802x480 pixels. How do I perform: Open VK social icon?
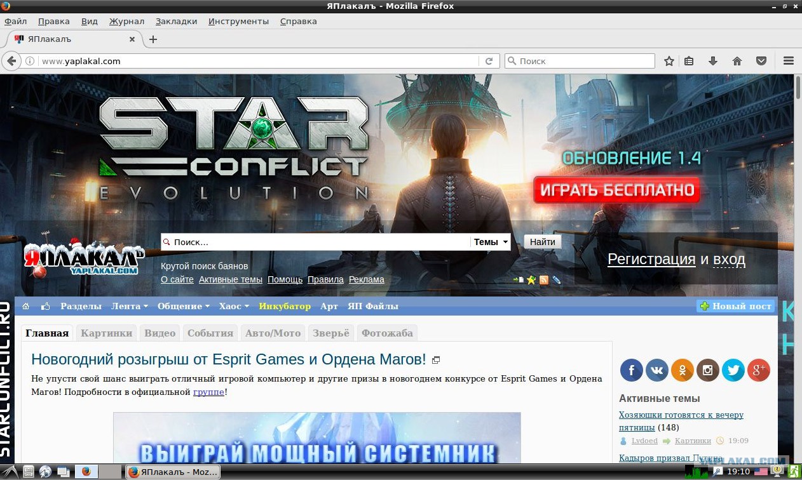657,370
